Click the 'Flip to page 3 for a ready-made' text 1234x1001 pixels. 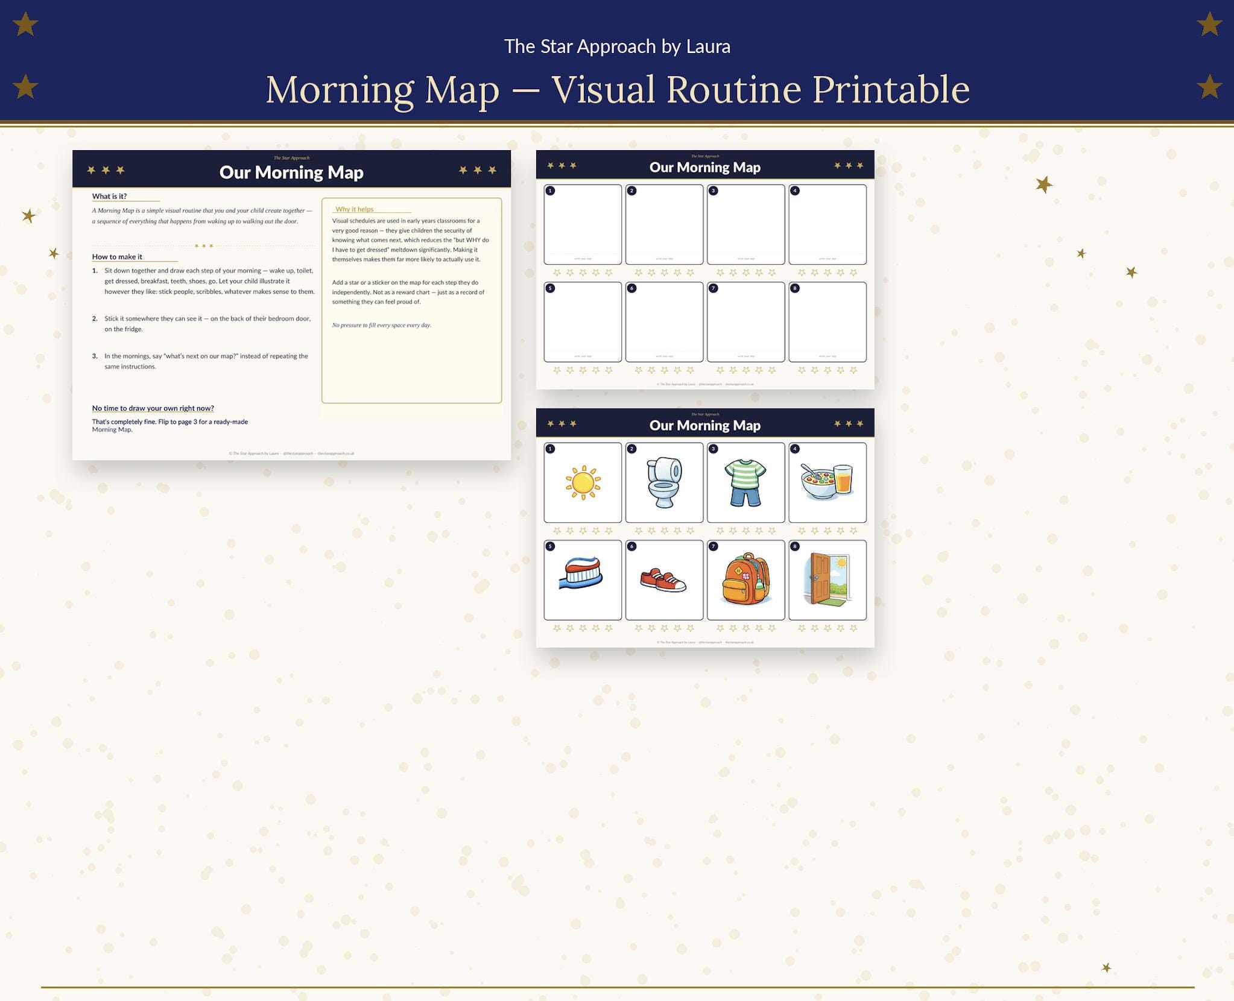(x=203, y=422)
